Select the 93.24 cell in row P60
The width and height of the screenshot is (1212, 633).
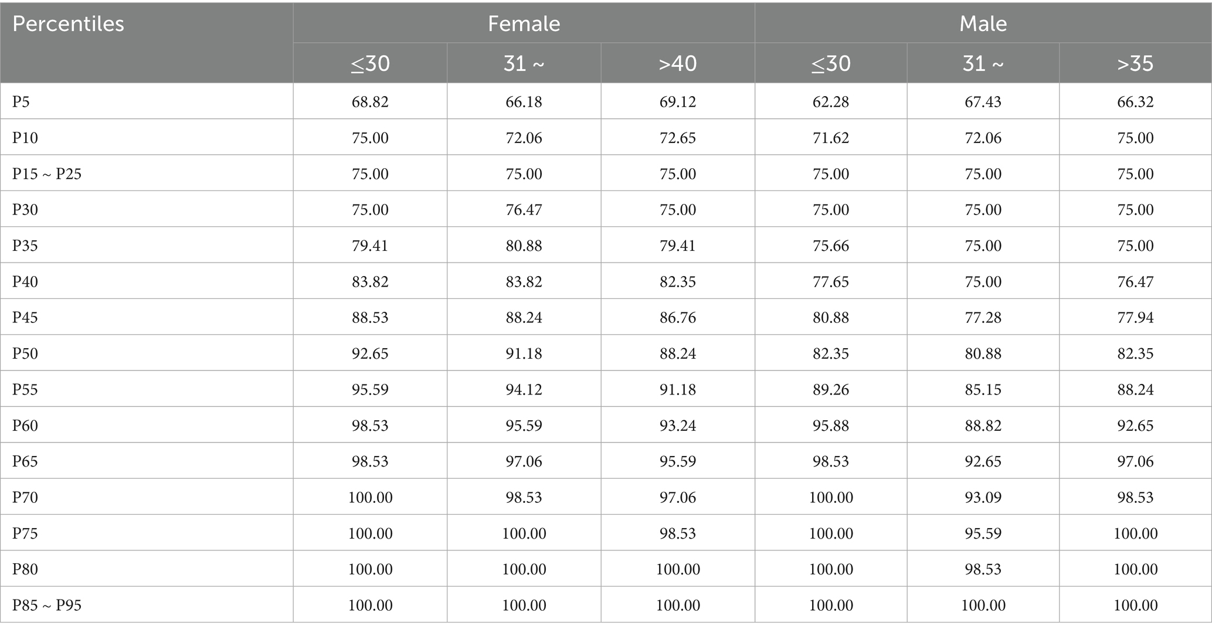[677, 426]
